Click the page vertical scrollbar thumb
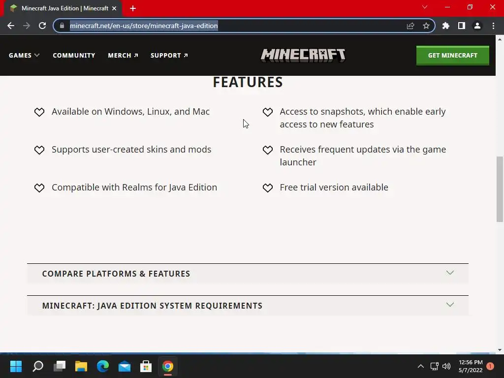 [500, 189]
